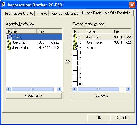Click John Roller contact icon in Agenda Telefonica
This screenshot has height=125, width=137.
[9, 47]
